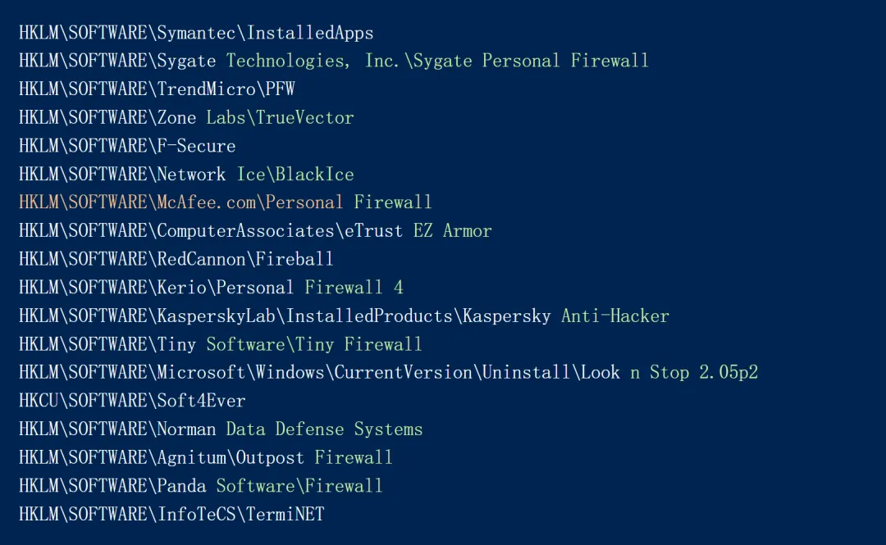This screenshot has width=886, height=545.
Task: Click the Symantec InstalledApps registry path
Action: point(196,33)
